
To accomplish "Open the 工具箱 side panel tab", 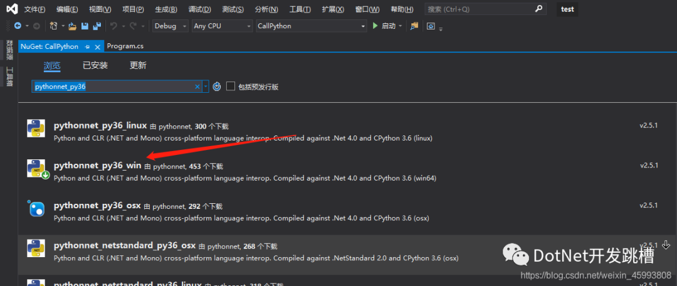I will click(x=9, y=77).
